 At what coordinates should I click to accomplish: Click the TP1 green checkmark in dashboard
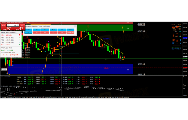click(19, 38)
